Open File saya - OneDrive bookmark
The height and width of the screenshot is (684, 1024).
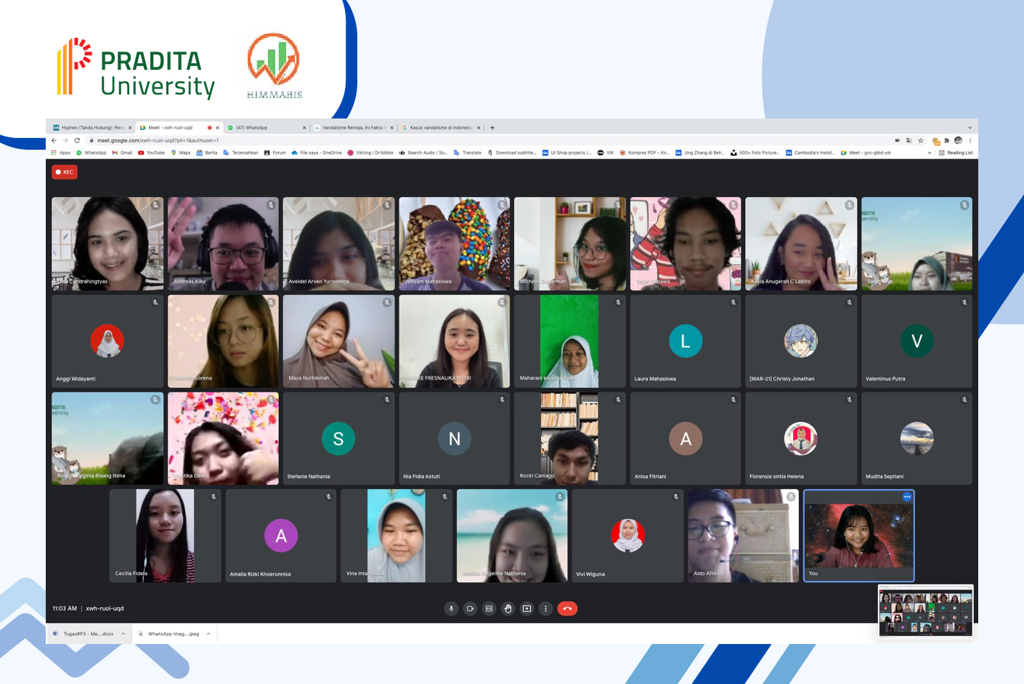point(317,153)
